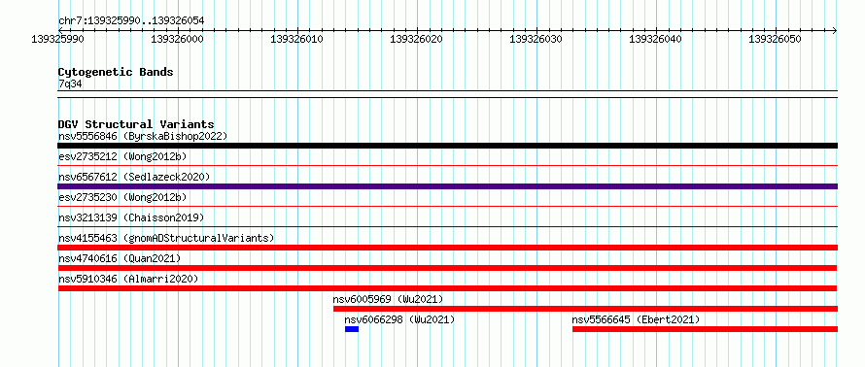
Task: Select the 7q34 band label
Action: click(71, 84)
